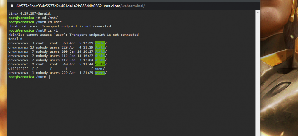Image resolution: width=298 pixels, height=136 pixels.
Task: Click the 'drwxrwxrwt' permissions of disks row
Action: (x=18, y=64)
